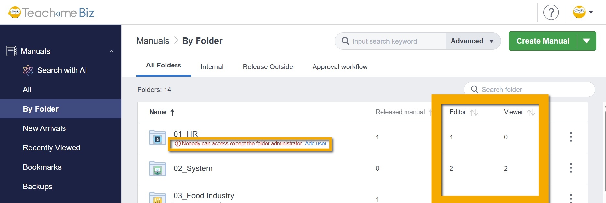Click the Create Manual button
The height and width of the screenshot is (203, 606).
543,41
